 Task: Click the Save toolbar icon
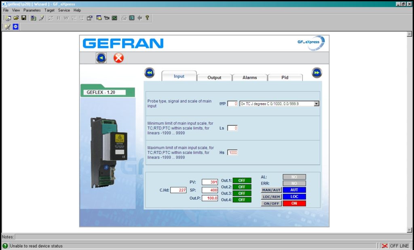(x=24, y=18)
